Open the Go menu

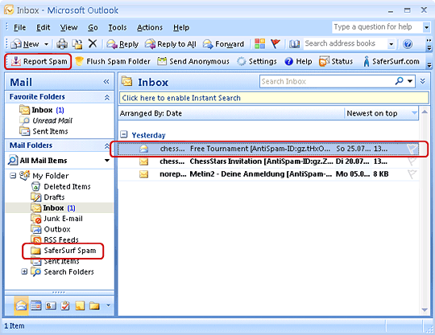[x=93, y=27]
